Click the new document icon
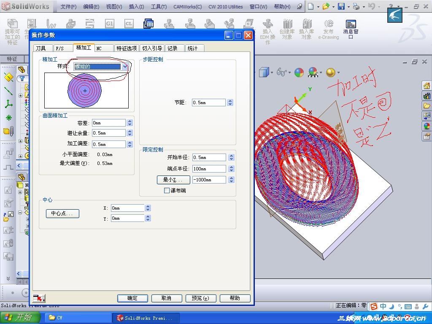 [311, 6]
